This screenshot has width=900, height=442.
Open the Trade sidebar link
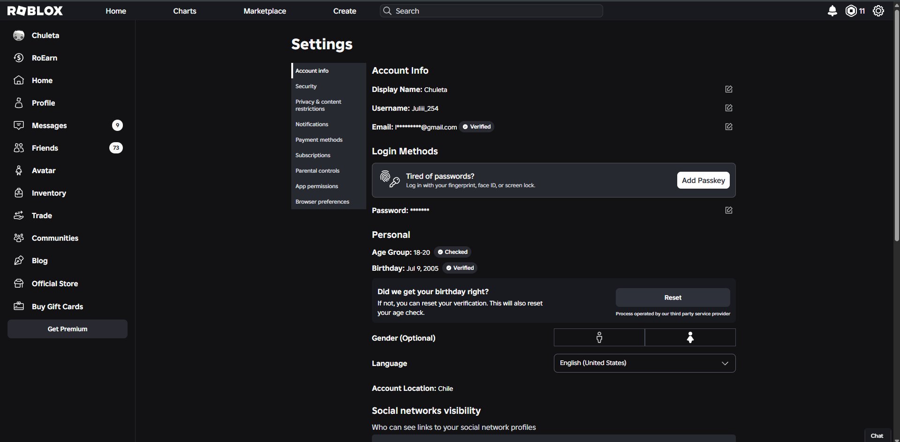[42, 216]
